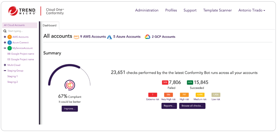Image resolution: width=277 pixels, height=132 pixels.
Task: Click the Medium risk badge 4,490
Action: (x=200, y=95)
